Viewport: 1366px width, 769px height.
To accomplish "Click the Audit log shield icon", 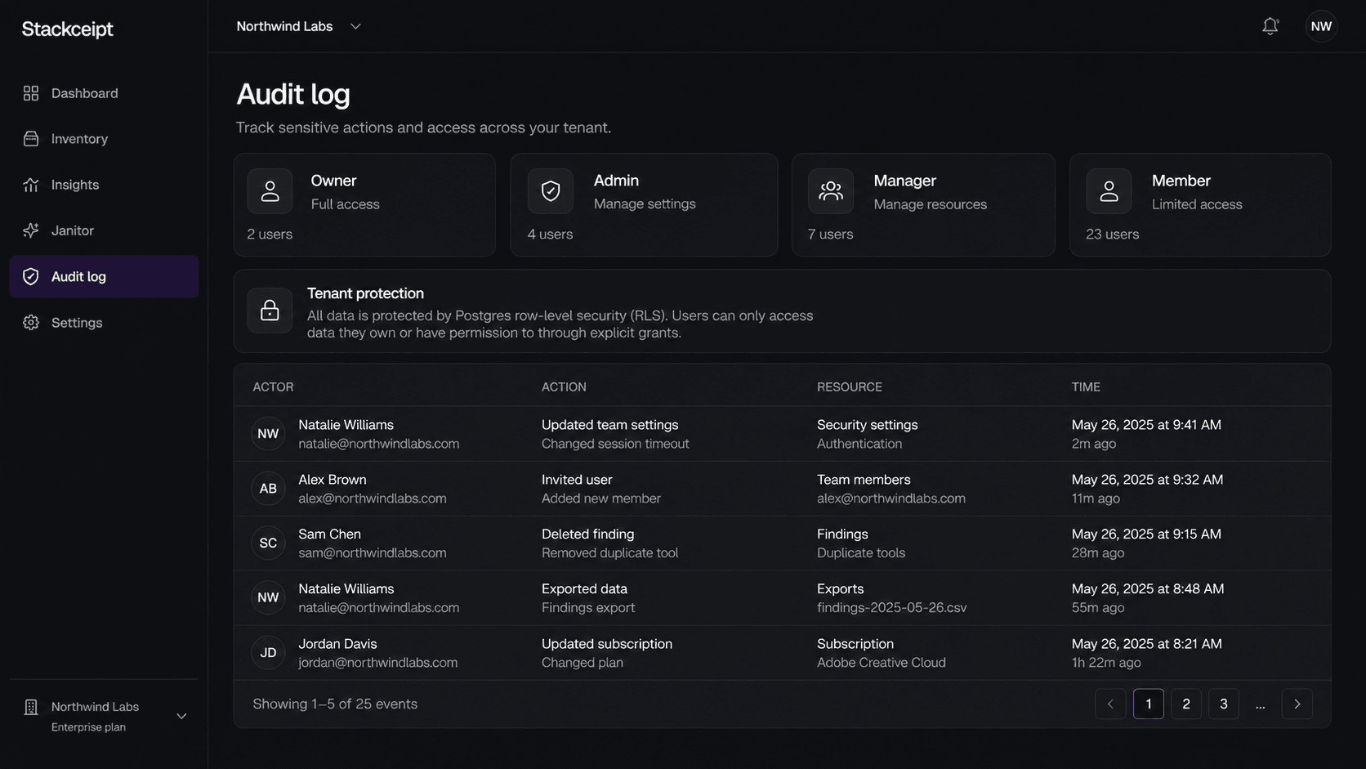I will (31, 276).
